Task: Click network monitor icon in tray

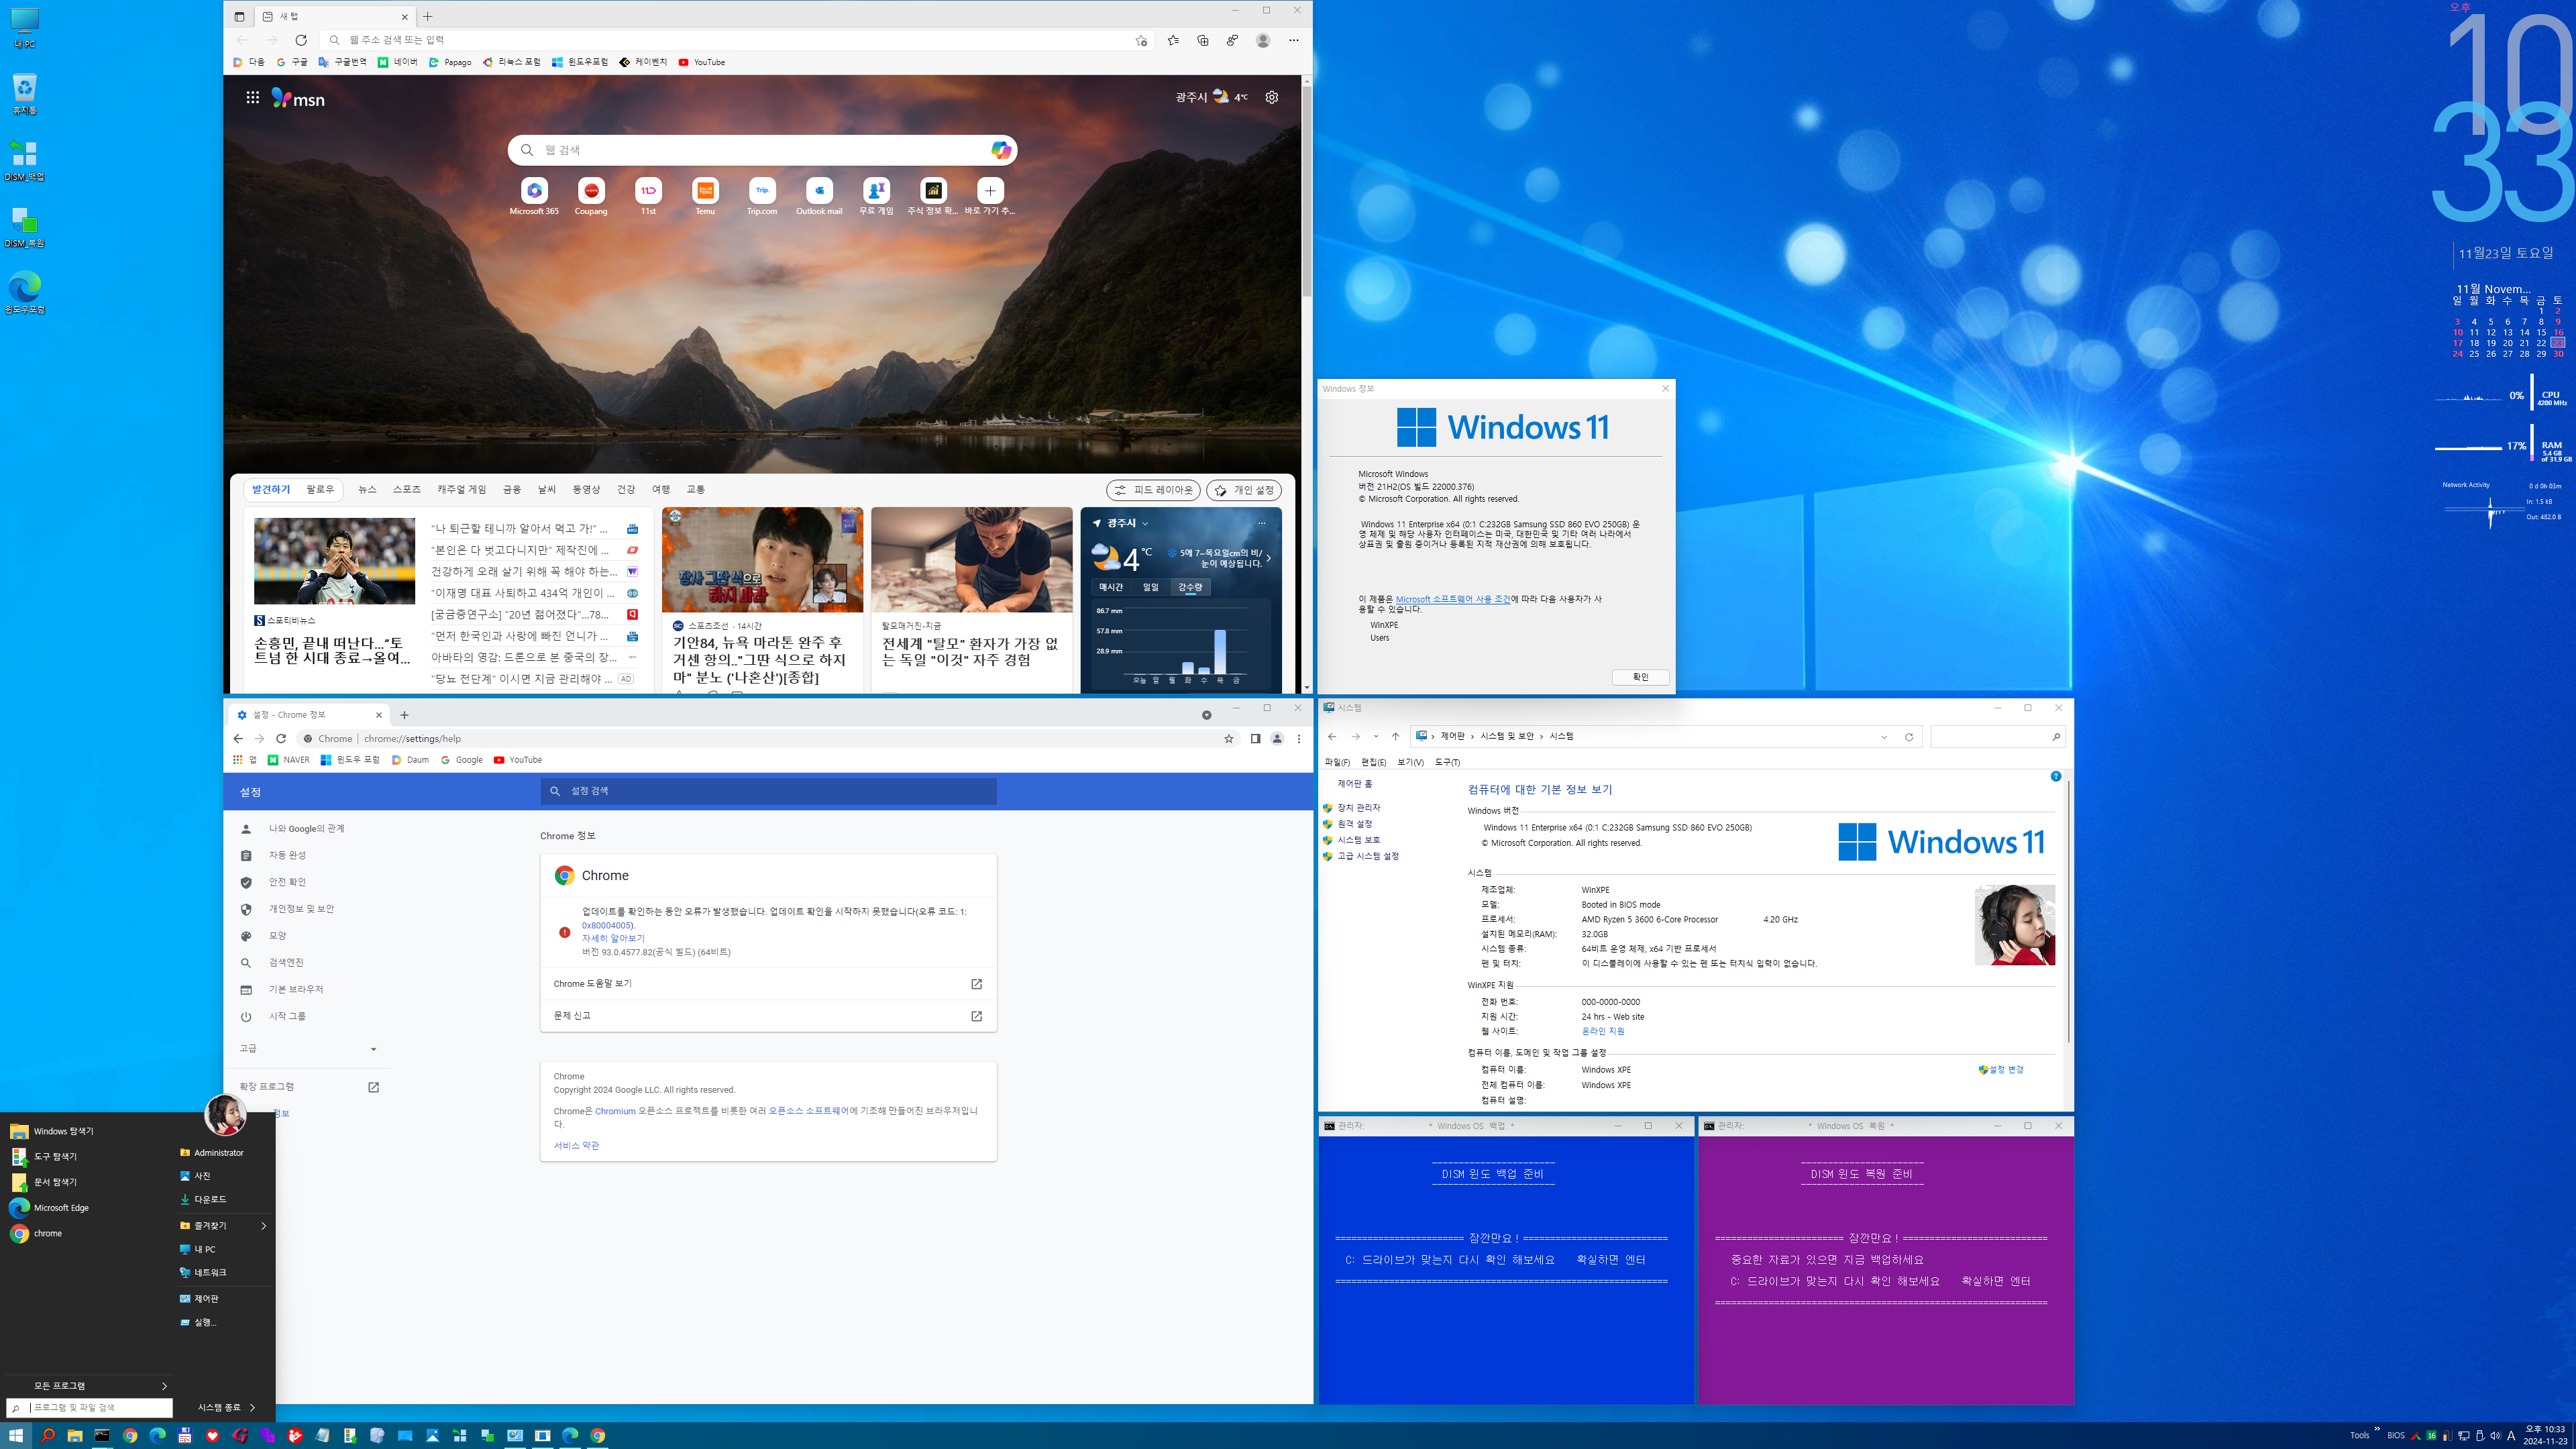Action: 2464,1435
